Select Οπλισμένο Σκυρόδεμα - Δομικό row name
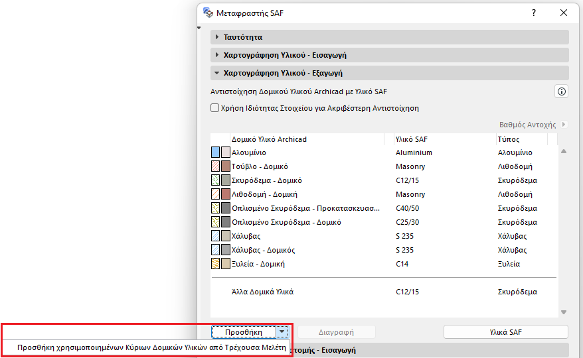This screenshot has width=583, height=358. point(286,222)
